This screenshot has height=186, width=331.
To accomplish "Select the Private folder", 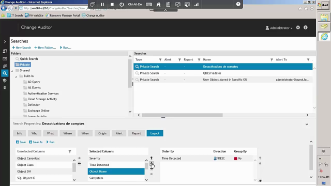I will coord(23,65).
